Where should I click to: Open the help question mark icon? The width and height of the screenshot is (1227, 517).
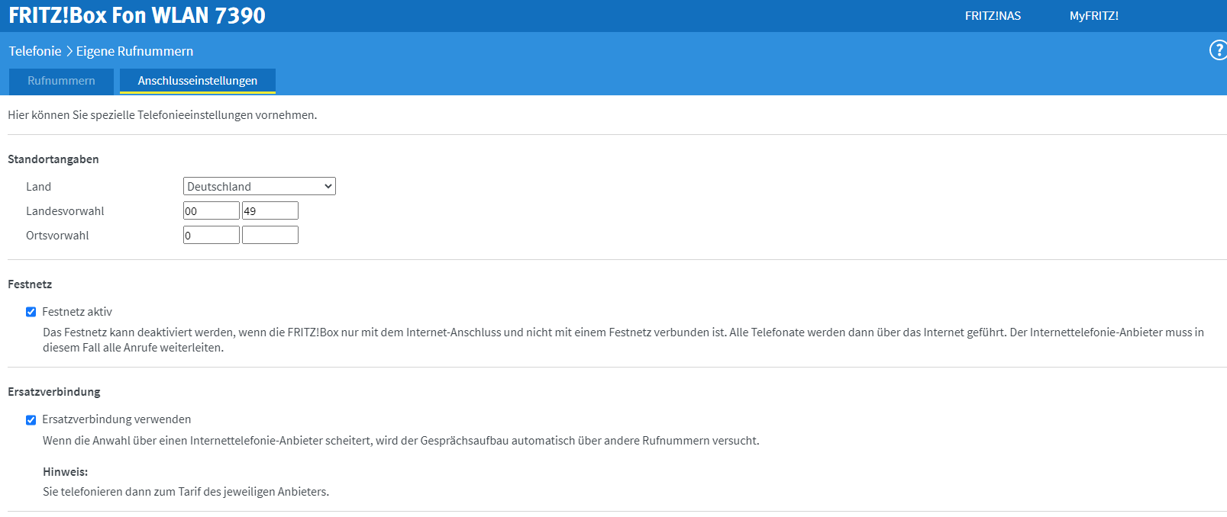pos(1218,50)
